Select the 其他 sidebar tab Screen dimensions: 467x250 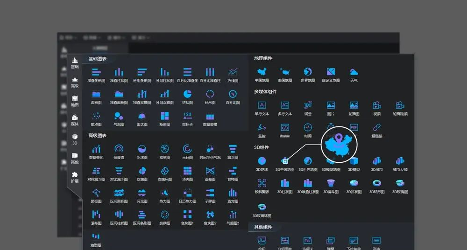click(75, 158)
